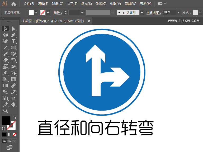Activate Draw Normal mode
This screenshot has width=203, height=152.
point(4,141)
